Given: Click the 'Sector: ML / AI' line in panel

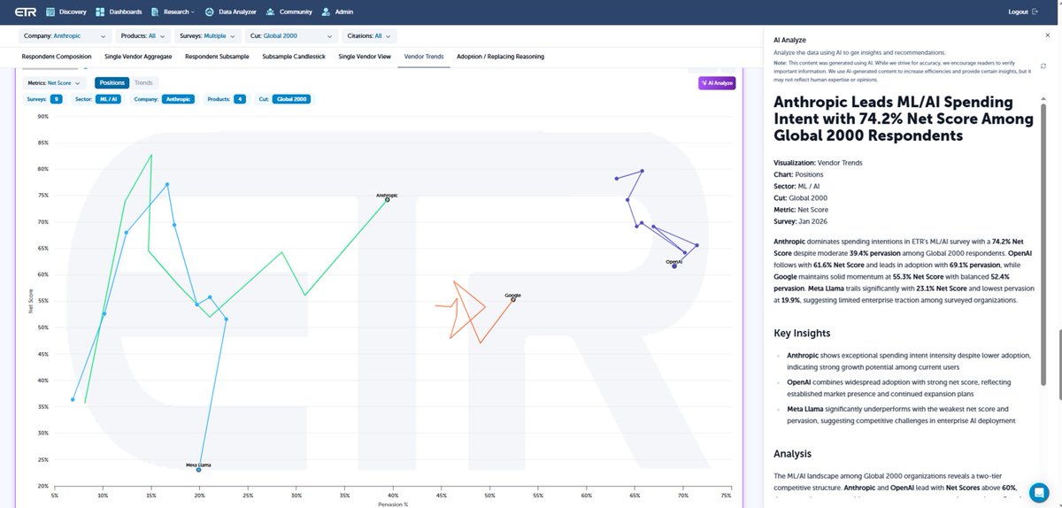Looking at the screenshot, I should point(796,187).
